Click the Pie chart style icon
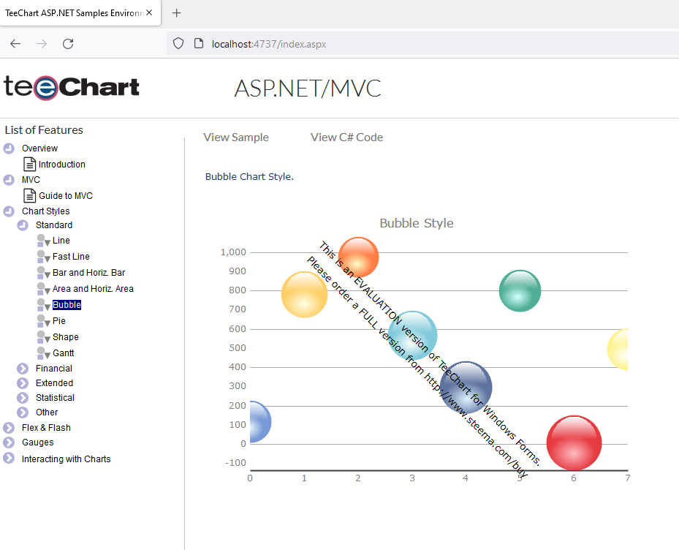This screenshot has height=550, width=679. pyautogui.click(x=43, y=321)
